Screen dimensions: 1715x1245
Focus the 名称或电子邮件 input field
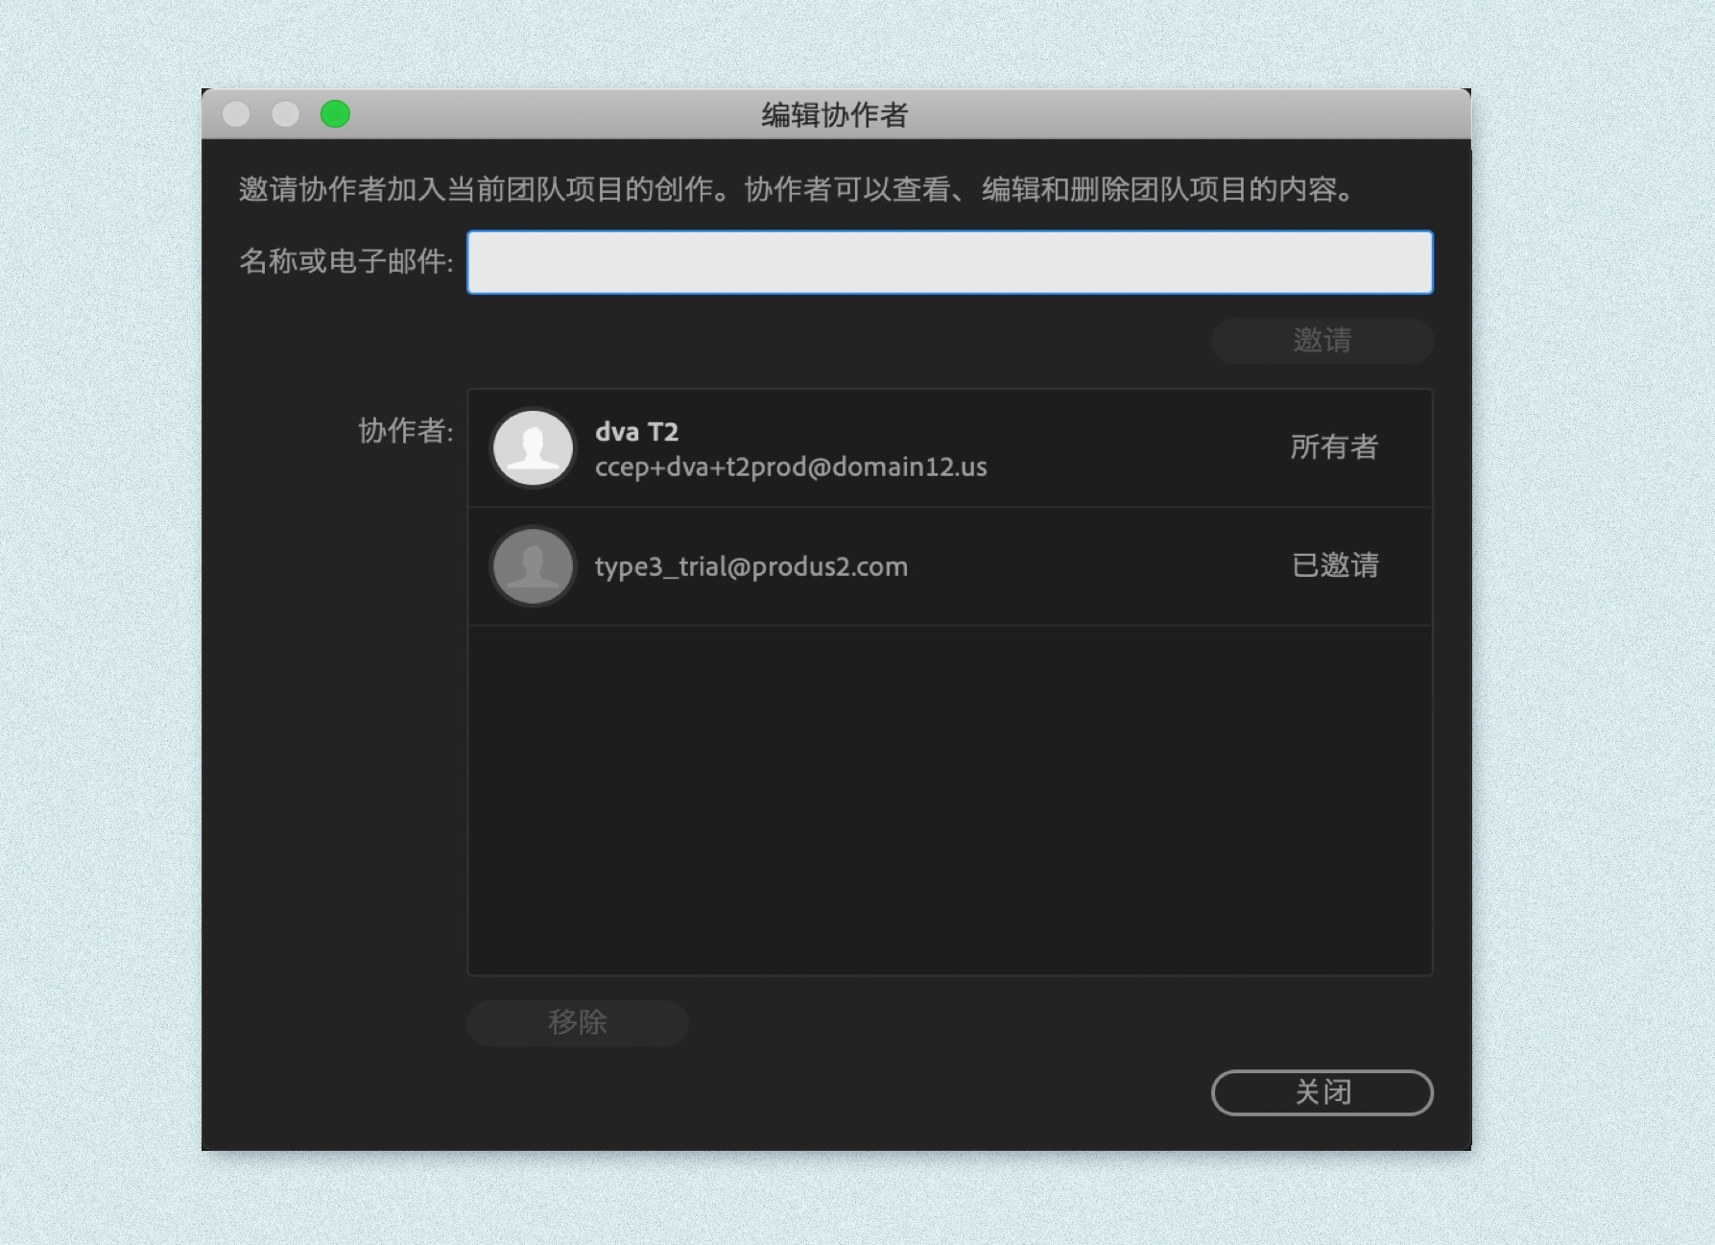(949, 262)
